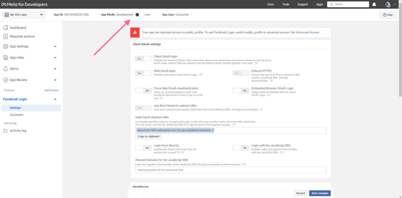Open Required actions in the sidebar
Viewport: 402px width, 198px height.
click(22, 36)
